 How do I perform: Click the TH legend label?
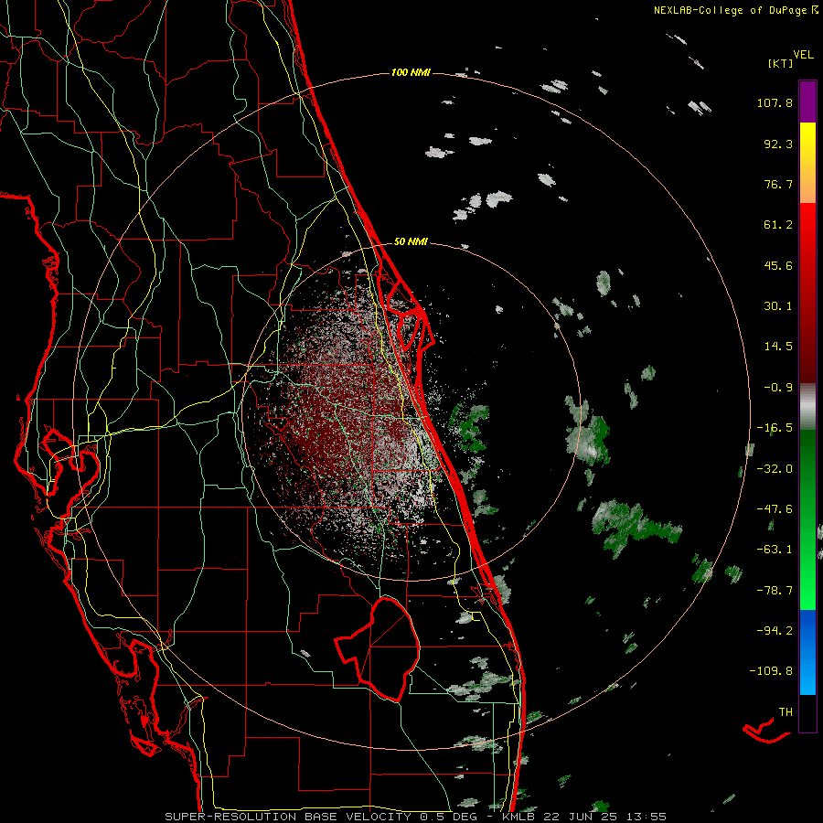[786, 712]
